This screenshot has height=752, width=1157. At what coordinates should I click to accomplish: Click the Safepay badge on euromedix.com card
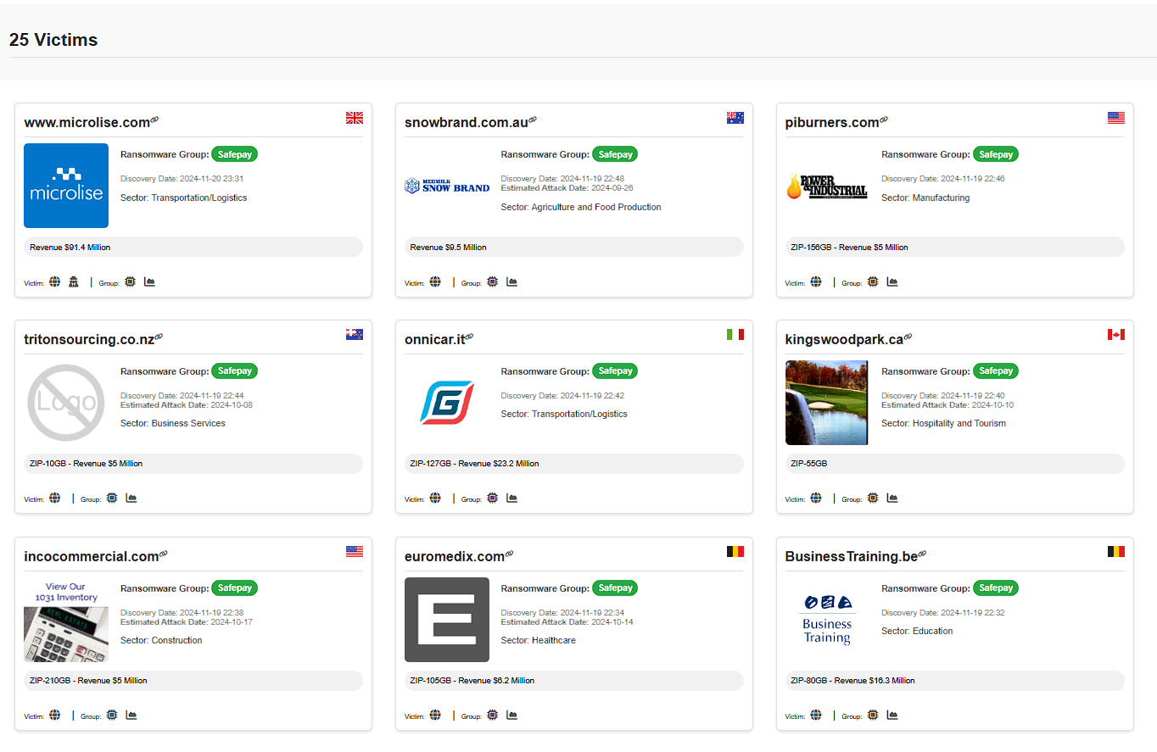coord(615,588)
